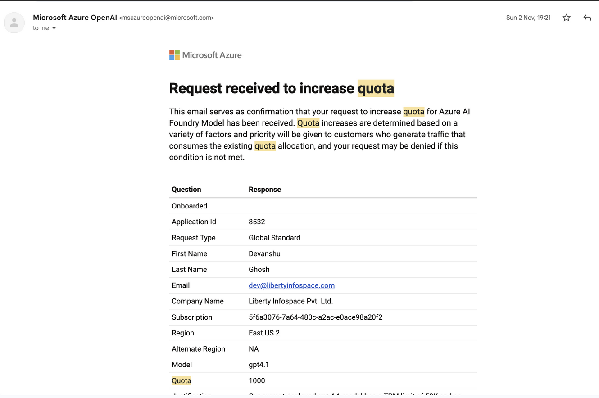599x398 pixels.
Task: Select the Company Name Liberty Infospace Pvt. Ltd.
Action: [290, 301]
